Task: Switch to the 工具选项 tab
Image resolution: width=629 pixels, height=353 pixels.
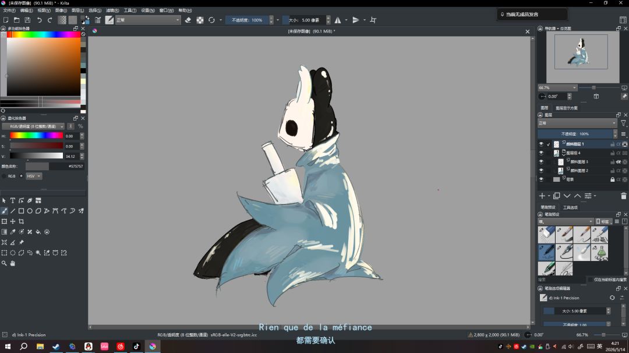Action: (570, 207)
